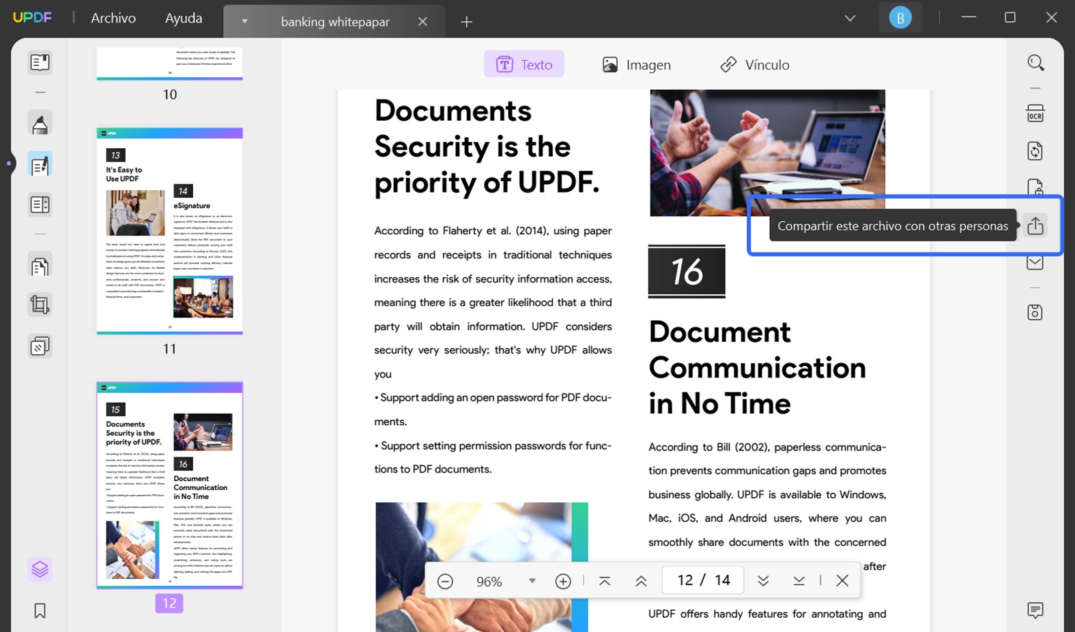
Task: Select the handshake image in document
Action: coord(481,567)
